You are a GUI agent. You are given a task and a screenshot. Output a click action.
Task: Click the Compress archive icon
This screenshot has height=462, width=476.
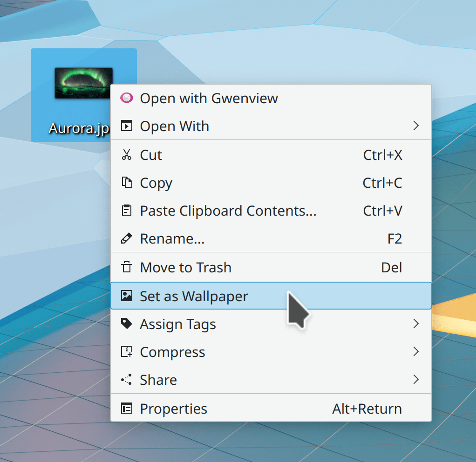(x=126, y=352)
